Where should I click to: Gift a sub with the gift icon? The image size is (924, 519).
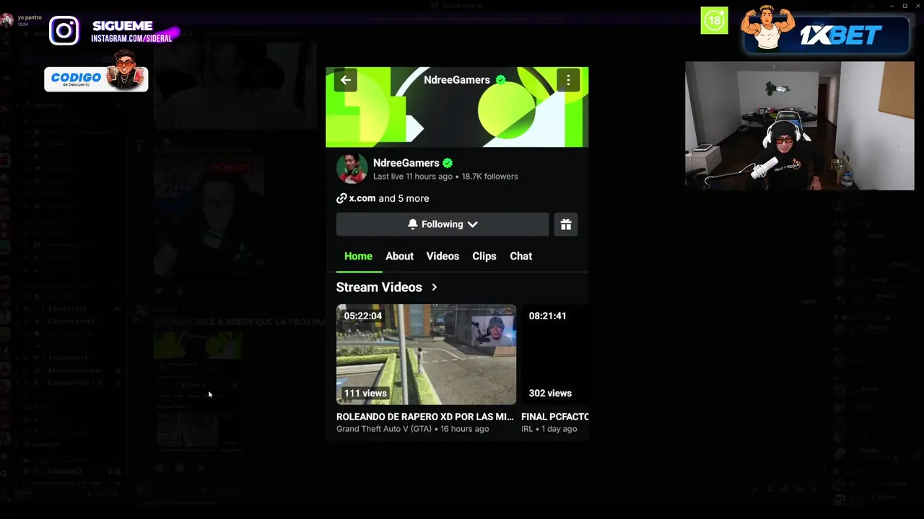(566, 224)
